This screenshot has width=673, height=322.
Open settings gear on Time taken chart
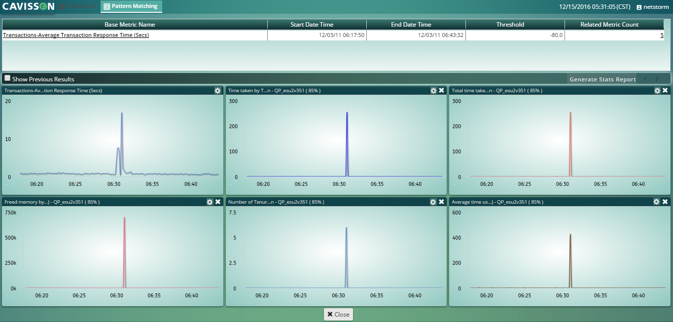click(x=433, y=91)
